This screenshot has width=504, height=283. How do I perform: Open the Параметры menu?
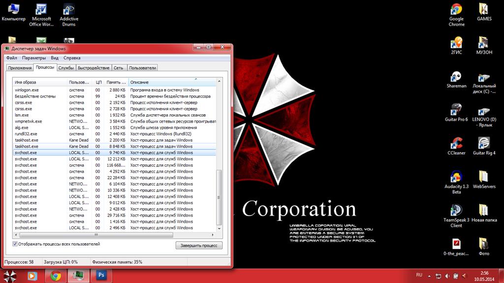tap(34, 58)
